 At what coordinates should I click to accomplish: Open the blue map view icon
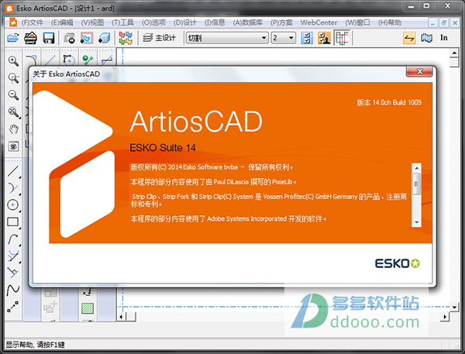[426, 38]
